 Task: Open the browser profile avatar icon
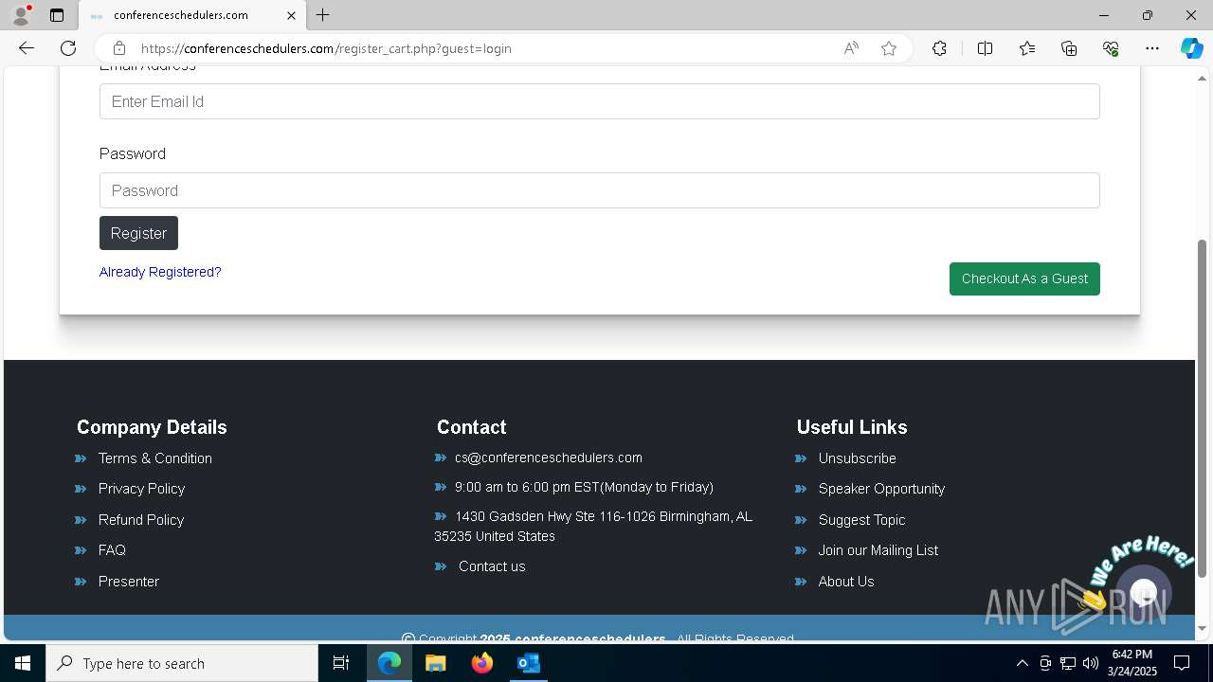click(21, 15)
